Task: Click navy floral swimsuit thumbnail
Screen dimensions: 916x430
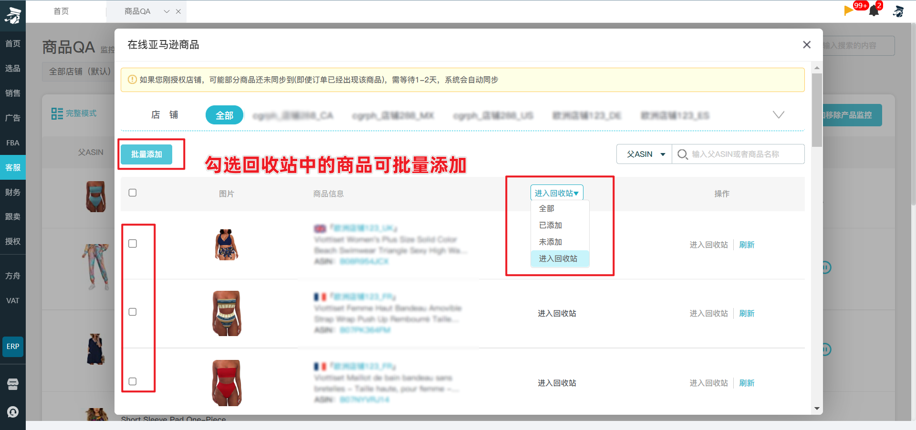Action: pos(227,245)
